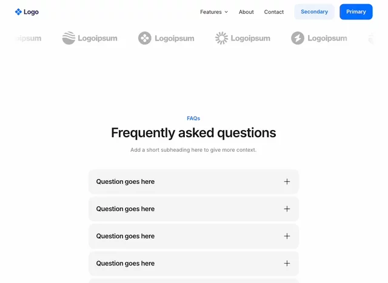
Task: Click the FAQs label link
Action: 193,119
